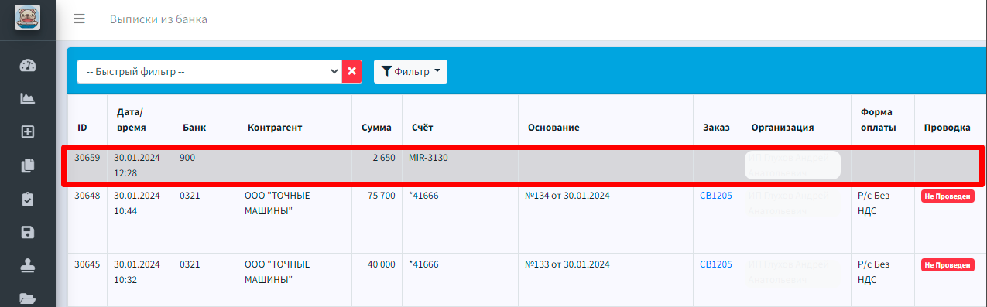The height and width of the screenshot is (307, 987).
Task: Click the Организация column header
Action: (783, 128)
